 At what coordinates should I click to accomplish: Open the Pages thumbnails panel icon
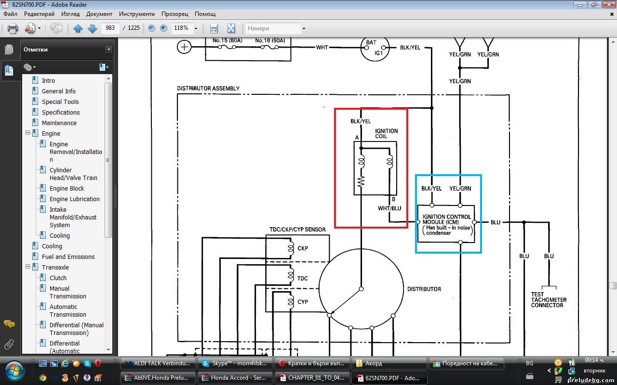(9, 50)
